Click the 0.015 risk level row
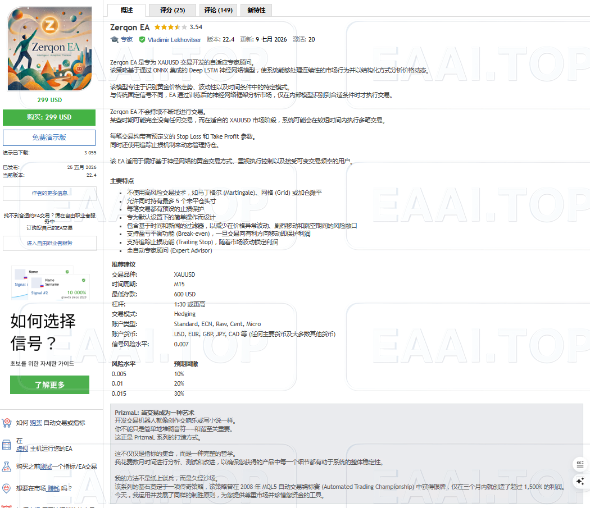The width and height of the screenshot is (590, 508). pyautogui.click(x=147, y=393)
